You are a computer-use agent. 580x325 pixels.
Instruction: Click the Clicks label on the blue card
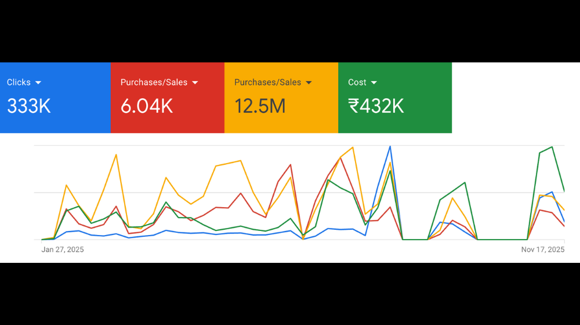pos(19,82)
